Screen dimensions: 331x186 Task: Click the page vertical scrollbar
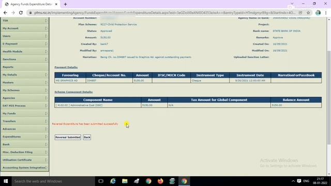[x=329, y=97]
